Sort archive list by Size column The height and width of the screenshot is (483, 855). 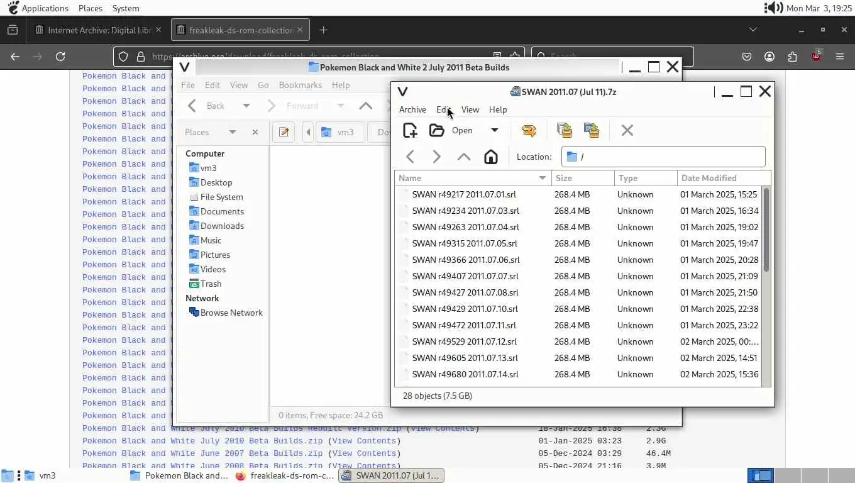(583, 178)
